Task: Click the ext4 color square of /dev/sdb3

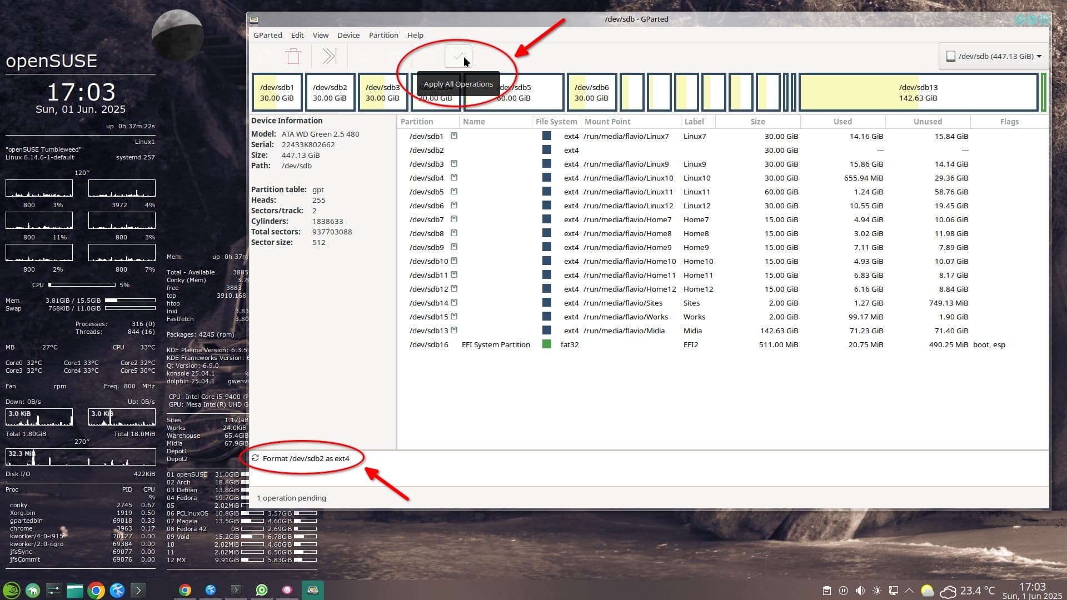Action: (x=547, y=163)
